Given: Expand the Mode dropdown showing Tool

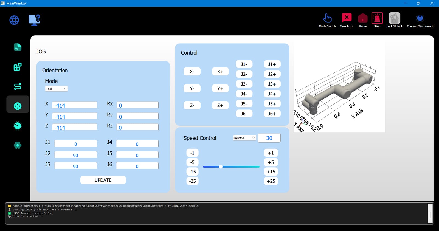Looking at the screenshot, I should pos(56,89).
